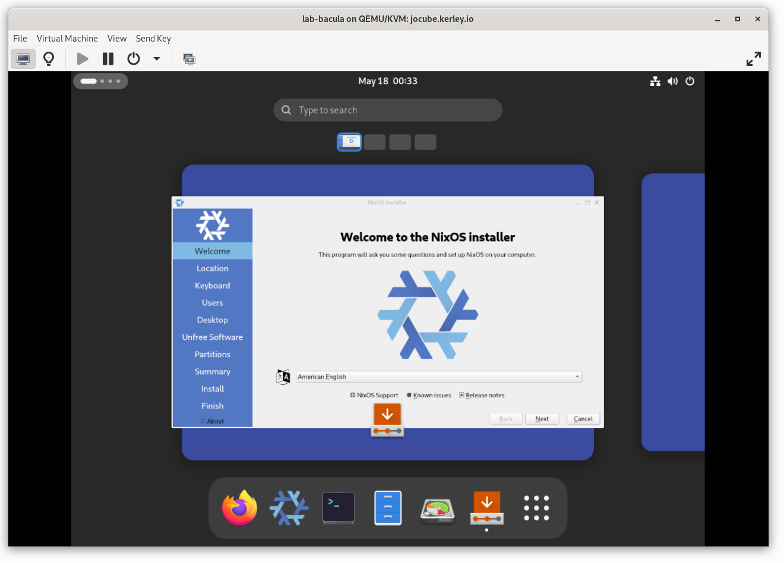
Task: Open NixOS manual snowflake icon in dock
Action: pos(289,508)
